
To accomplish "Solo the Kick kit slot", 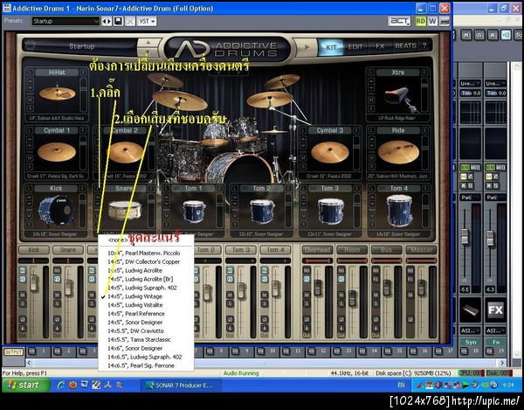I will coord(30,225).
